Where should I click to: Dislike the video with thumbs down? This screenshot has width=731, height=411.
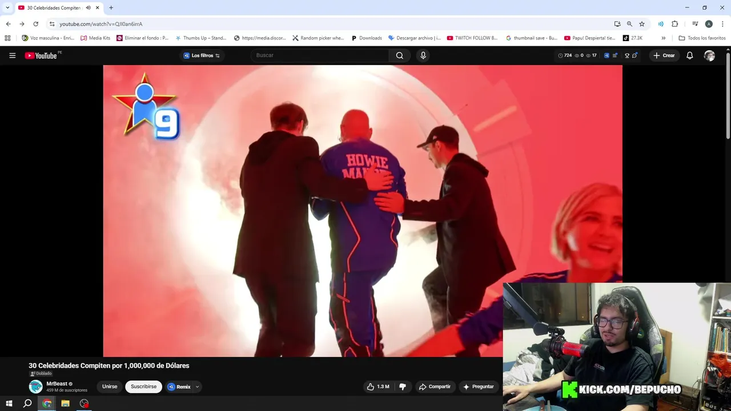click(403, 386)
